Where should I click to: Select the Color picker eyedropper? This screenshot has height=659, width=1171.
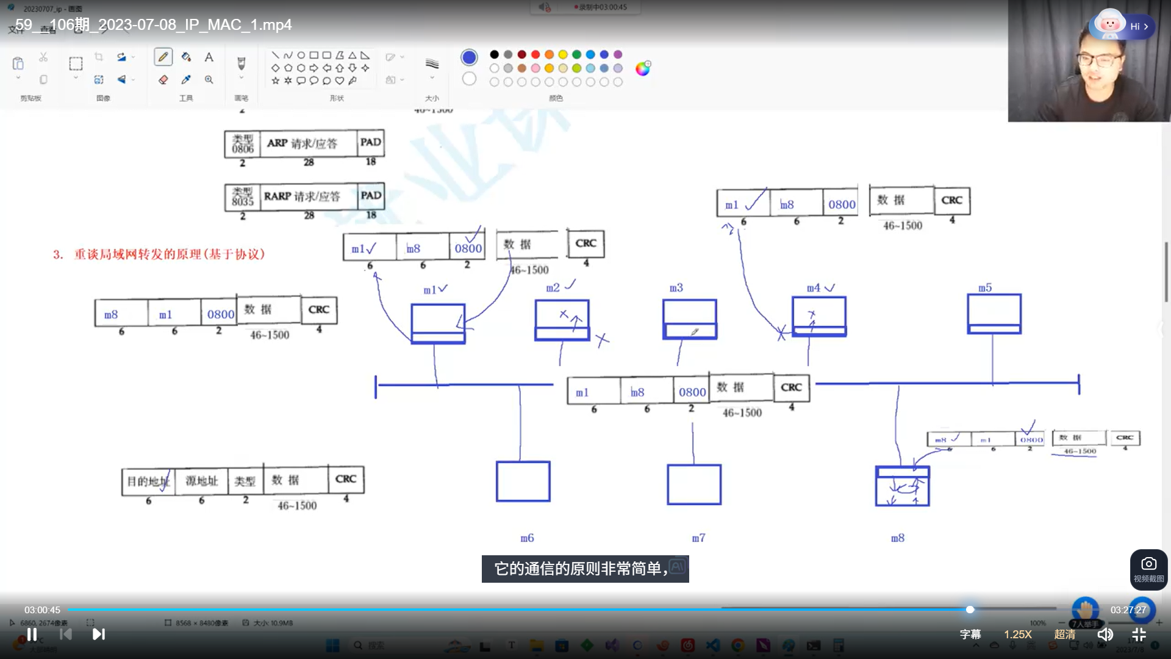tap(186, 79)
